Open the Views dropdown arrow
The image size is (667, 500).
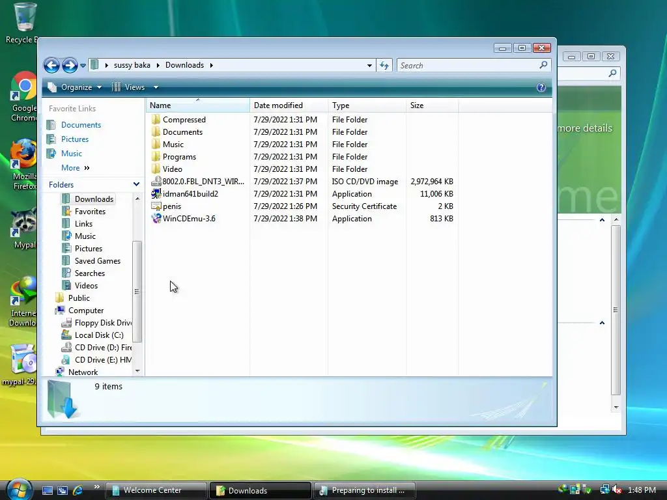pyautogui.click(x=156, y=87)
